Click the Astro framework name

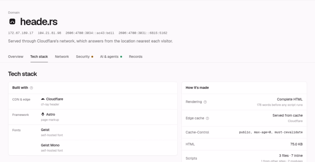click(x=50, y=114)
